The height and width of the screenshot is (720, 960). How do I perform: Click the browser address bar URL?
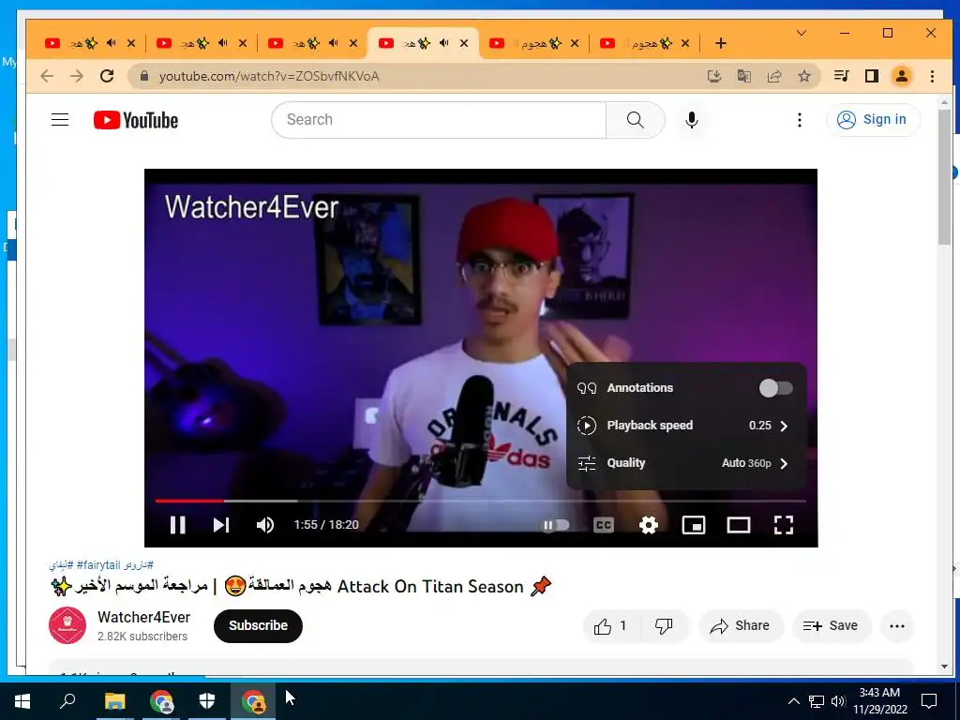[269, 76]
